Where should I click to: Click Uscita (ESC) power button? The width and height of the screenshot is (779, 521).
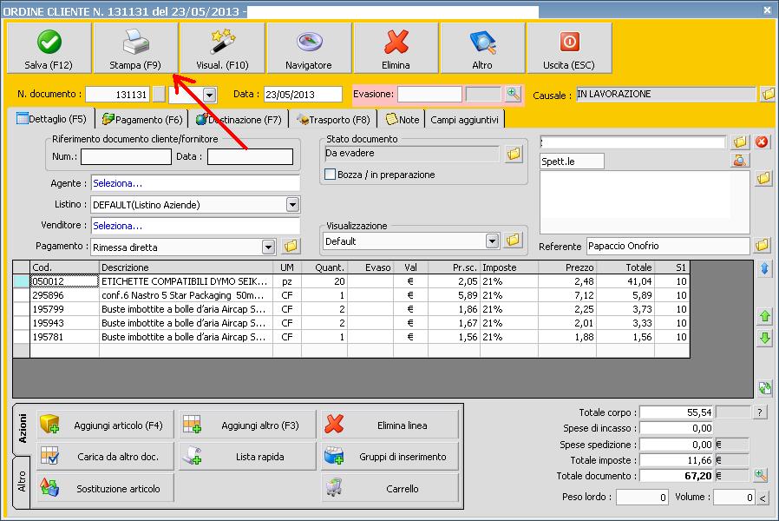[x=569, y=49]
